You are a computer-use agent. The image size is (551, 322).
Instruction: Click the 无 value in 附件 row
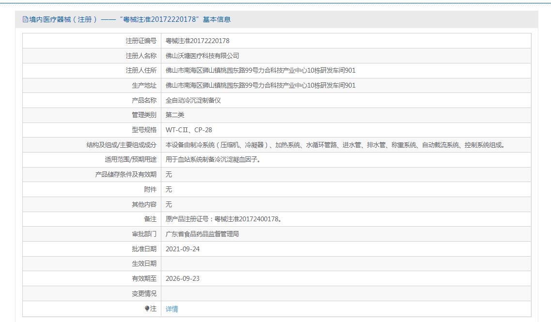(x=169, y=190)
